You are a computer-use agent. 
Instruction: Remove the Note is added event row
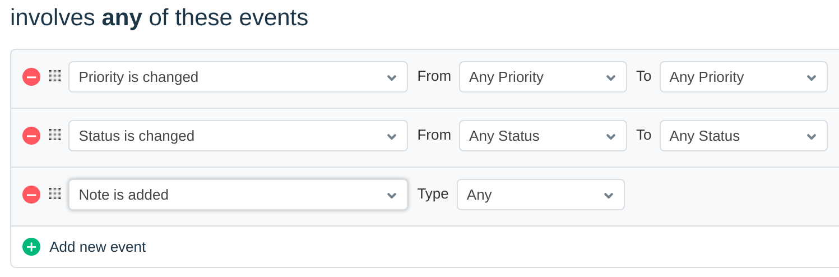[x=31, y=195]
